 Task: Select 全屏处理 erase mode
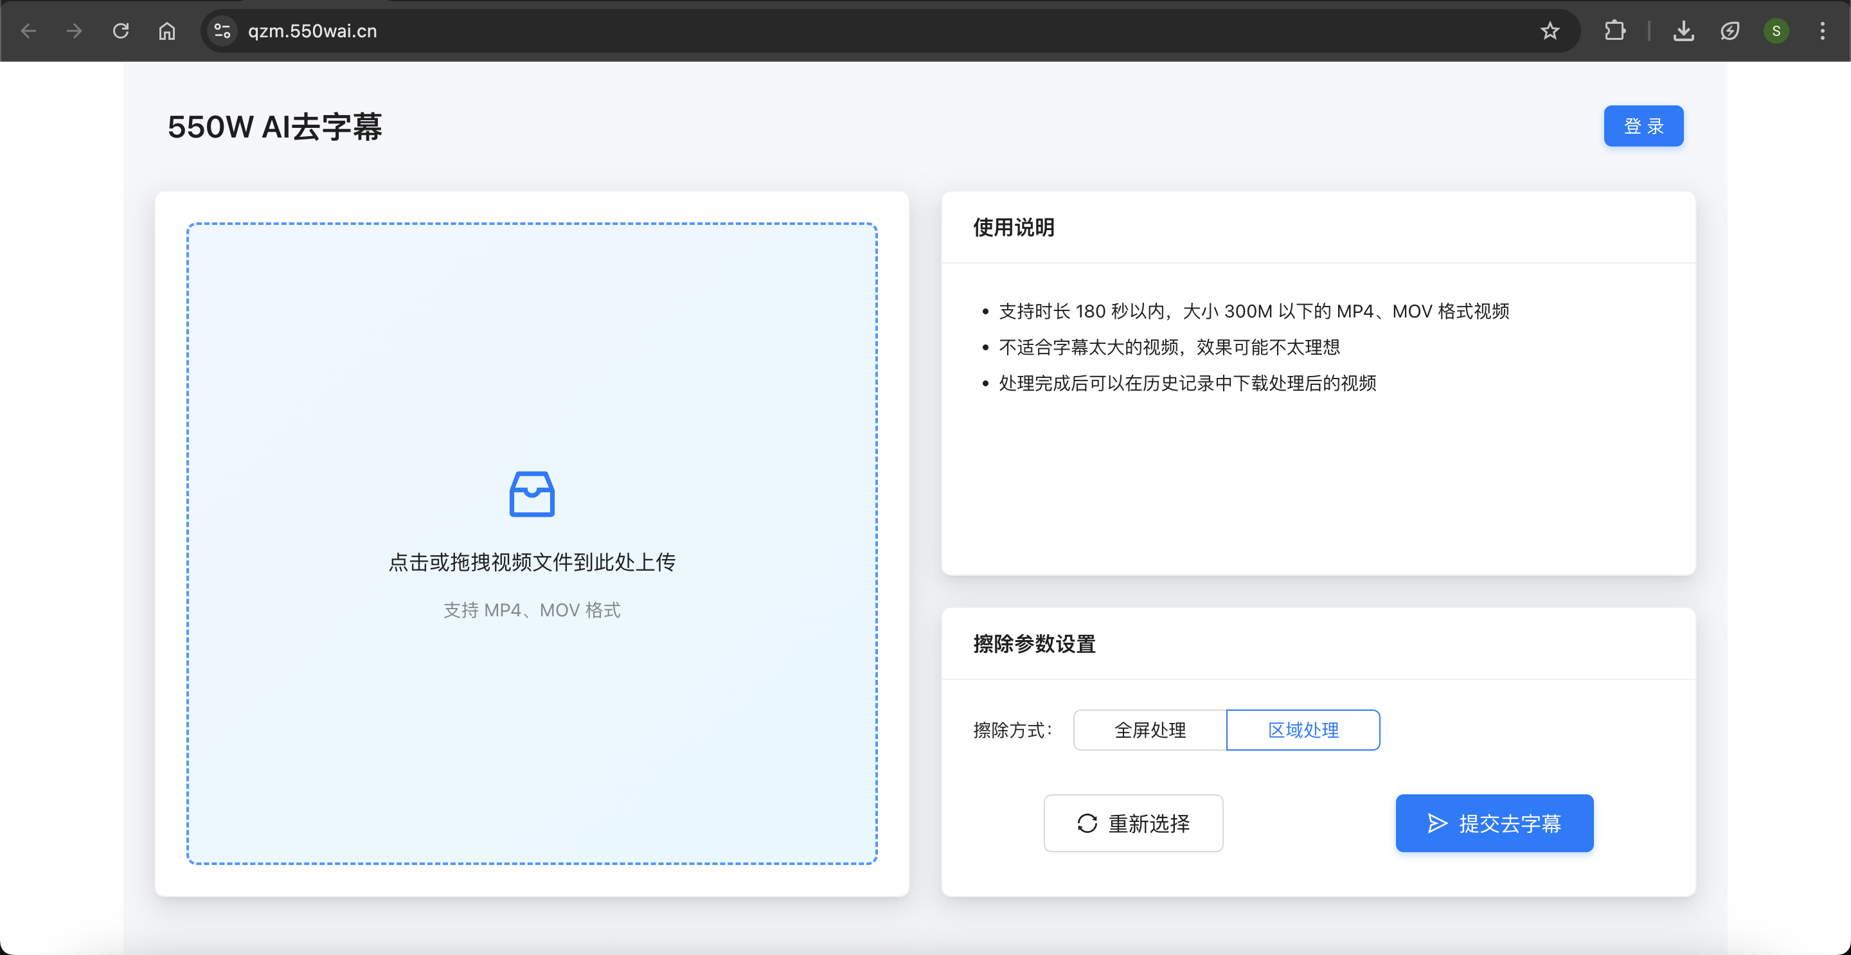click(x=1150, y=730)
